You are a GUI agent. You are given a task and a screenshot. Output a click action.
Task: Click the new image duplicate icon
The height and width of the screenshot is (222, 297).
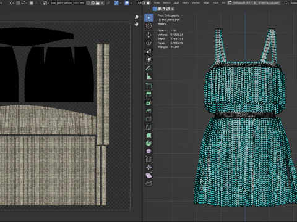click(93, 3)
